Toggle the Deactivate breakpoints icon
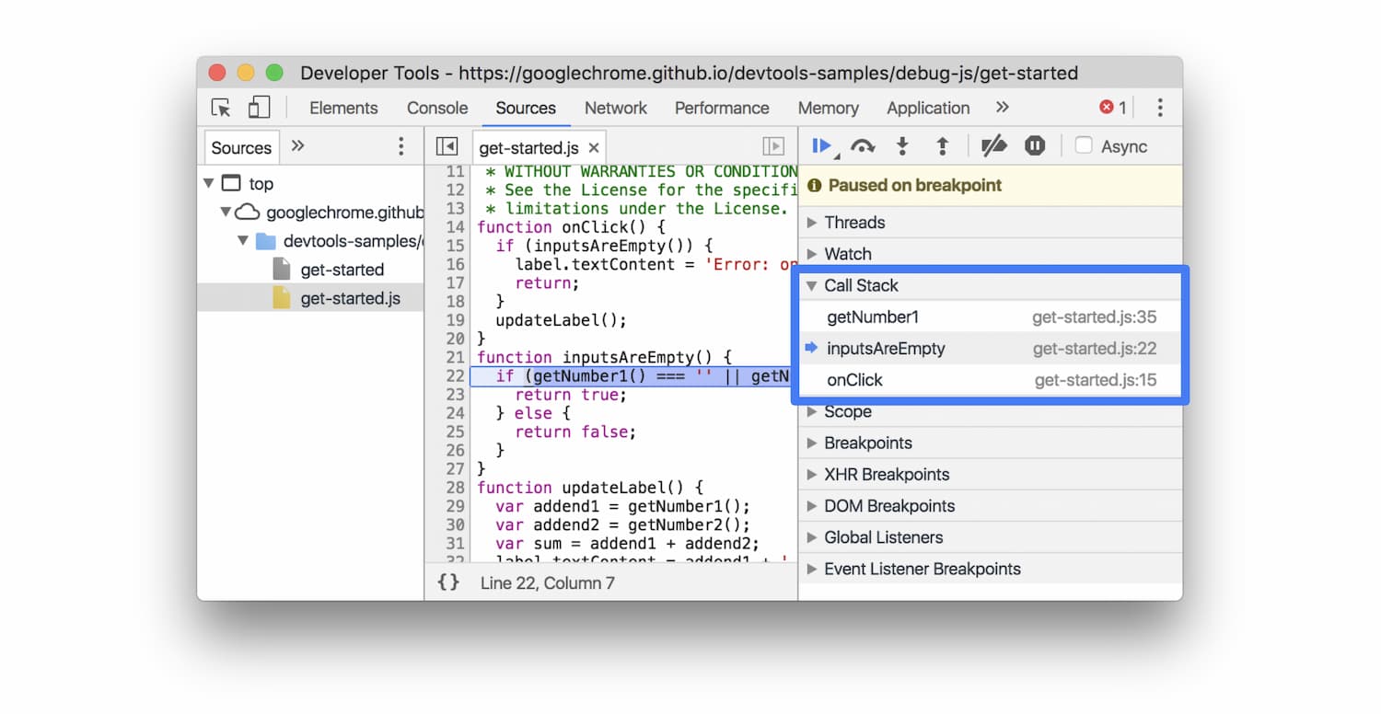The image size is (1381, 714). click(x=993, y=146)
